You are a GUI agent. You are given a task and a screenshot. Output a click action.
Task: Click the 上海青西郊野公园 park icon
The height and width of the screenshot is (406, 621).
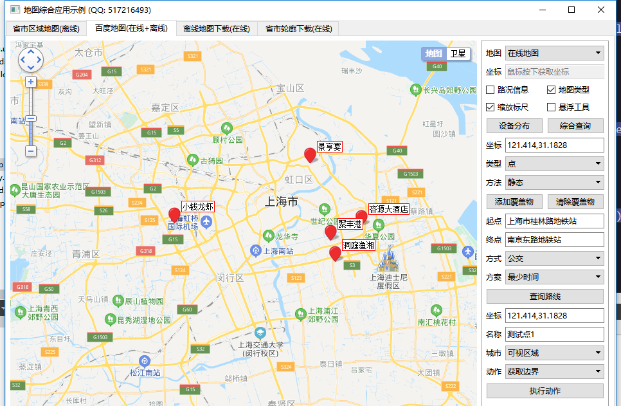click(x=20, y=313)
